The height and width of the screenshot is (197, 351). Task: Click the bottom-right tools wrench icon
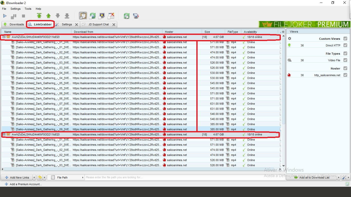pyautogui.click(x=344, y=178)
